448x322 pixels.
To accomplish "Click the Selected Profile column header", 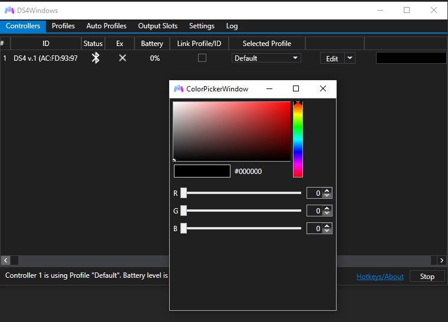I will (267, 44).
